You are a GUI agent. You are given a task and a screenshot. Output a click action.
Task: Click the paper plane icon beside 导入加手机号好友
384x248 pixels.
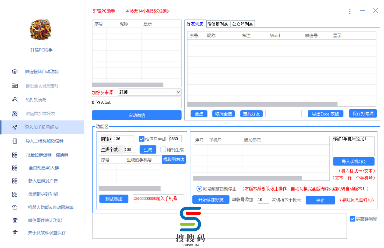(x=15, y=128)
